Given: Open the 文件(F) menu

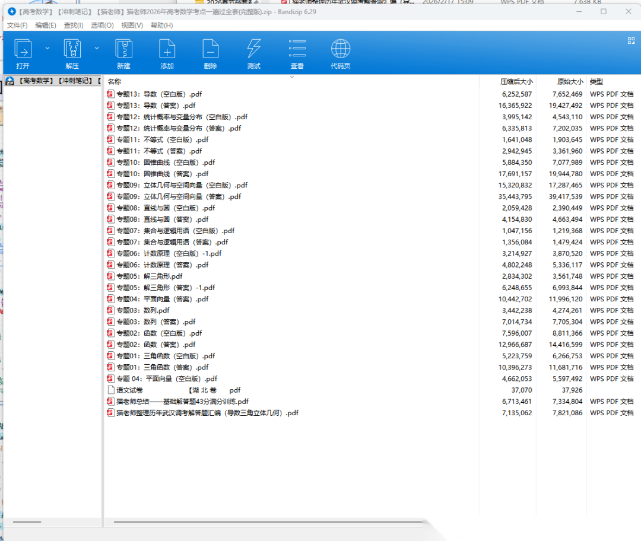Looking at the screenshot, I should pos(17,26).
